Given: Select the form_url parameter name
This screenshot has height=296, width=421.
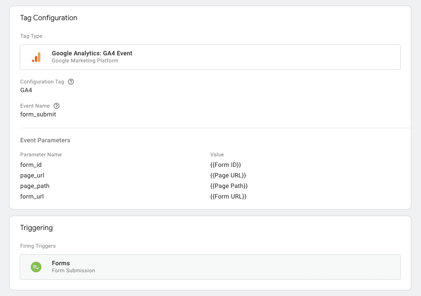Looking at the screenshot, I should (x=32, y=197).
